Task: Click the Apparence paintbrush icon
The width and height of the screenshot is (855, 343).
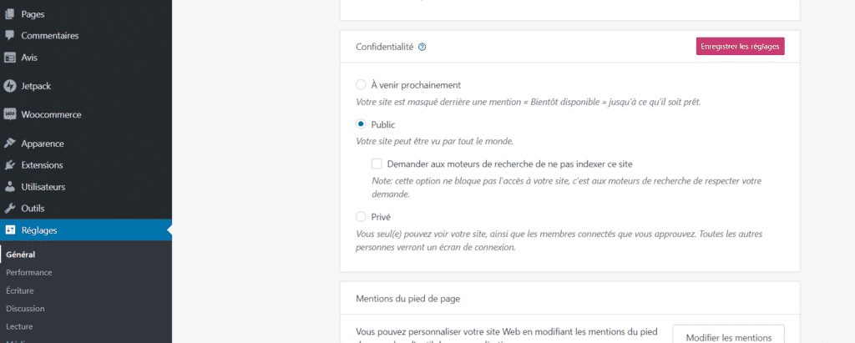Action: [10, 144]
